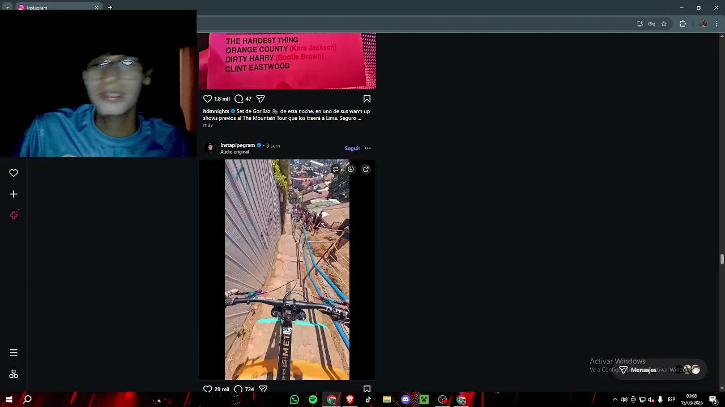
Task: Open the Chrome three-dot menu
Action: (x=717, y=24)
